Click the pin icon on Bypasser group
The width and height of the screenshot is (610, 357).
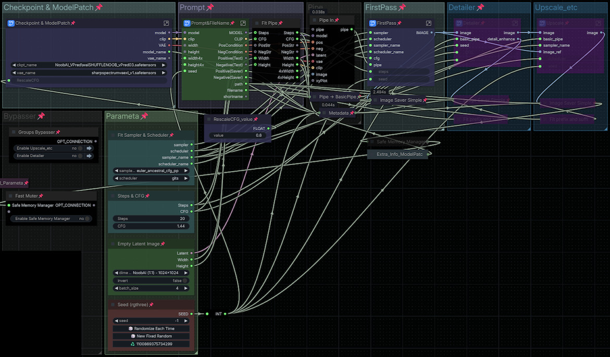41,116
